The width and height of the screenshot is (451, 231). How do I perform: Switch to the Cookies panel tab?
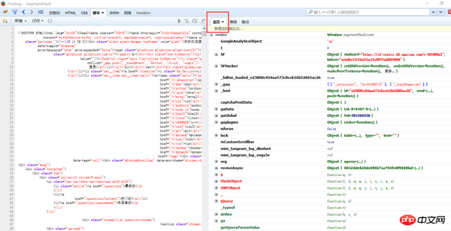pos(143,12)
